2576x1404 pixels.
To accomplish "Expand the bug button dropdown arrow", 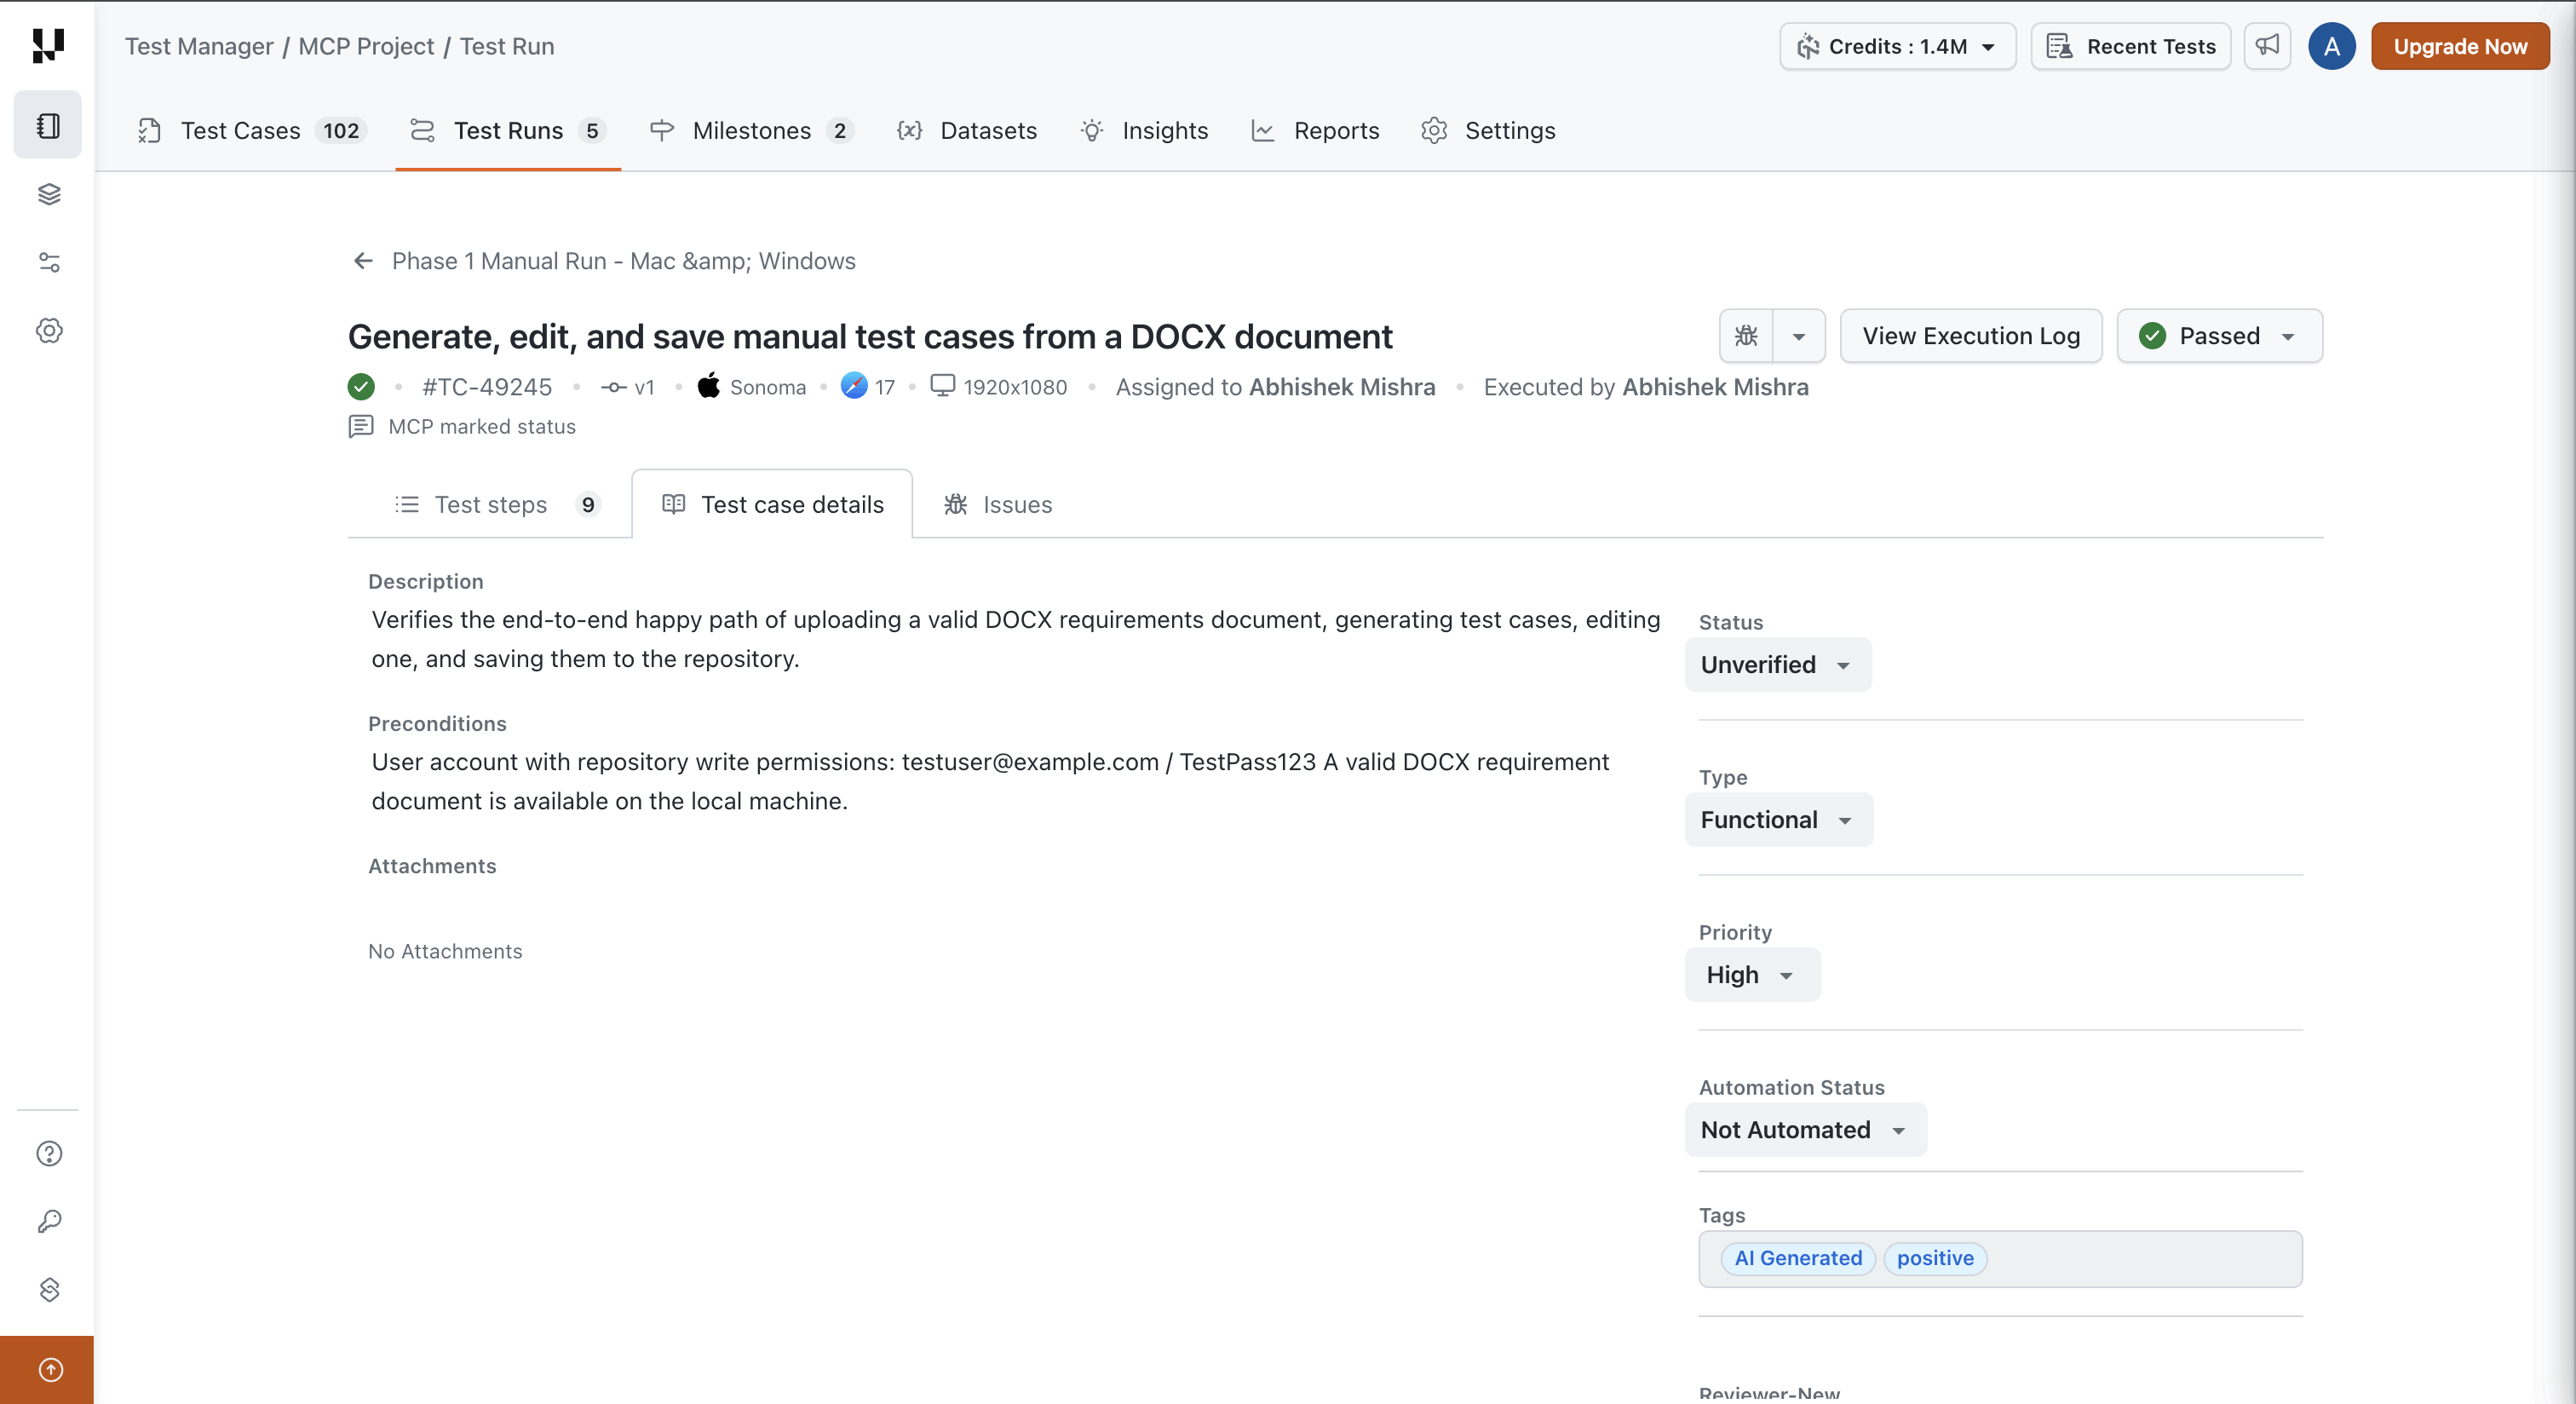I will pos(1799,336).
